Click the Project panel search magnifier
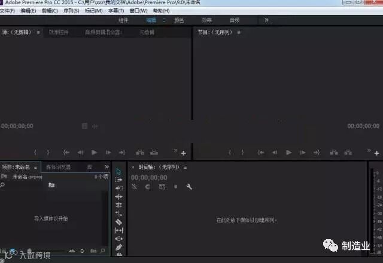383x263 pixels. tap(2, 185)
